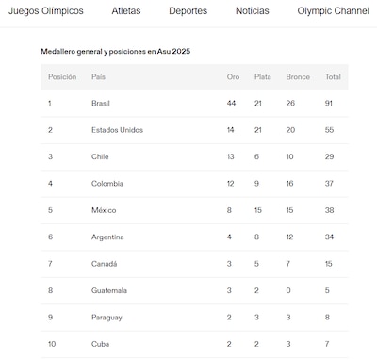Click the Bronce column header

click(298, 77)
